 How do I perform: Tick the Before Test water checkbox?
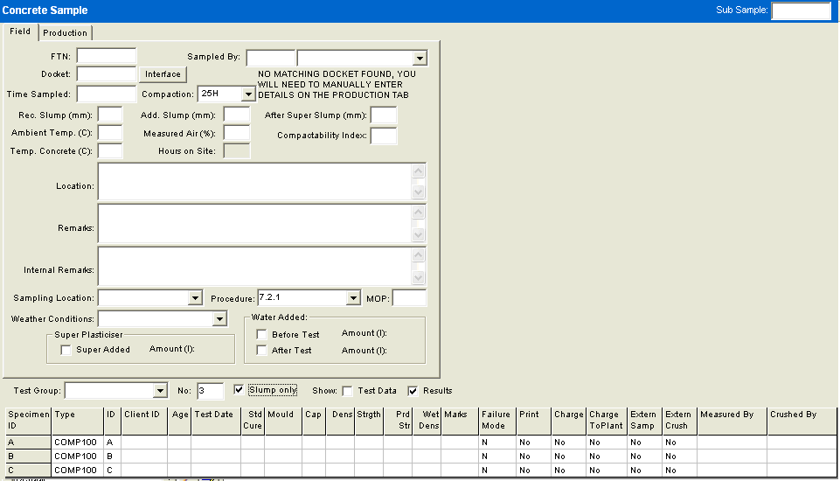(261, 334)
